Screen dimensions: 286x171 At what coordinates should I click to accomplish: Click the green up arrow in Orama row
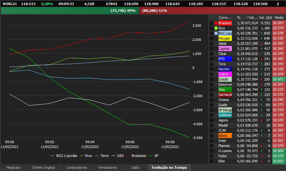tap(261, 100)
